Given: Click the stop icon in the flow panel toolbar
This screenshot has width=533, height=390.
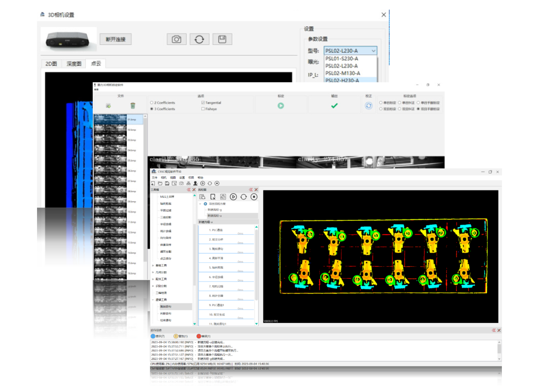Looking at the screenshot, I should click(x=254, y=197).
